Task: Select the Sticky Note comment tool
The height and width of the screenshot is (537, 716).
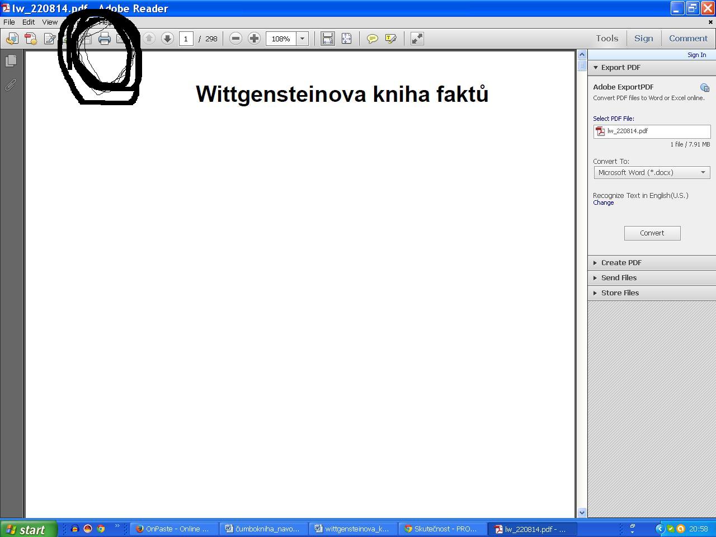Action: click(372, 39)
